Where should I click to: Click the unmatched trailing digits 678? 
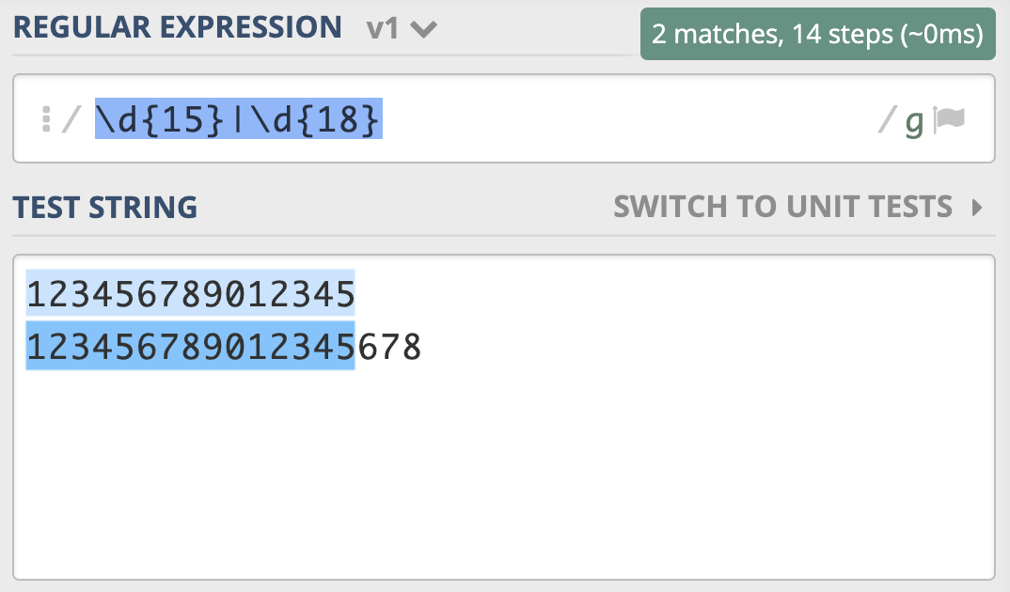click(388, 348)
